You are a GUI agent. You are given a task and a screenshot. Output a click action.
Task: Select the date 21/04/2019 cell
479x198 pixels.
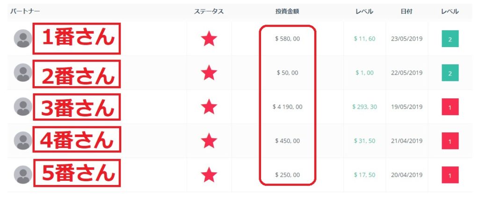tap(406, 141)
